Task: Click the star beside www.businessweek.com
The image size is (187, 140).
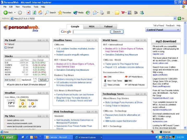Action: [x=5, y=123]
